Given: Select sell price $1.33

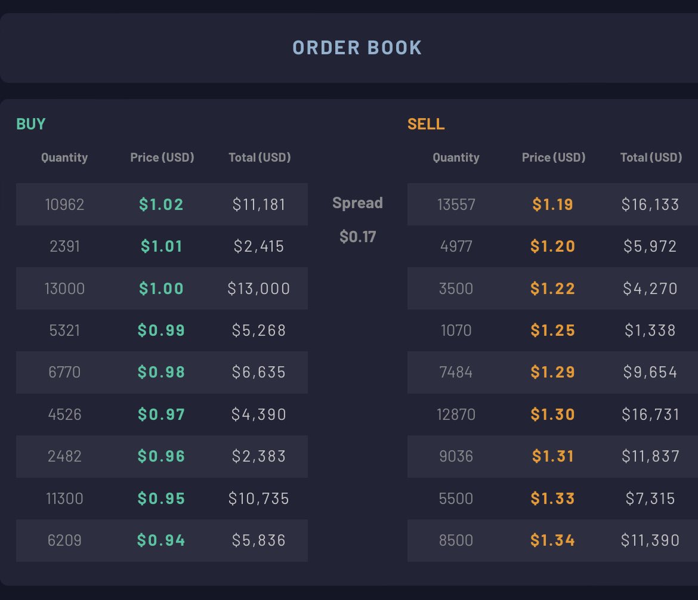Looking at the screenshot, I should [x=553, y=499].
